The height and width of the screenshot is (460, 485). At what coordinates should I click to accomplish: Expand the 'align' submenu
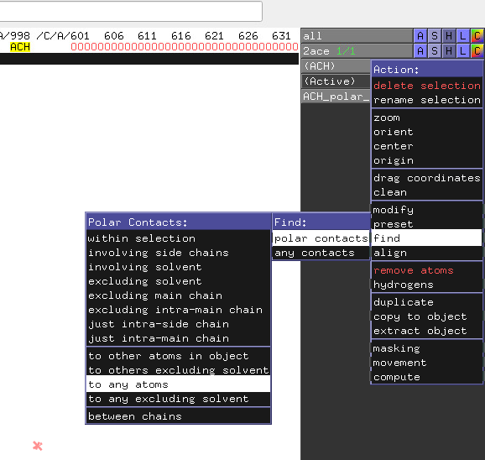[x=427, y=253]
